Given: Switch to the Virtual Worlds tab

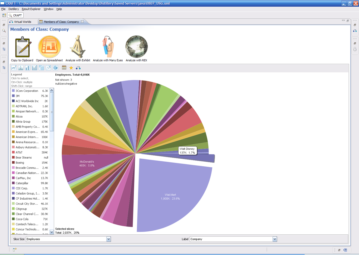Looking at the screenshot, I should [20, 22].
